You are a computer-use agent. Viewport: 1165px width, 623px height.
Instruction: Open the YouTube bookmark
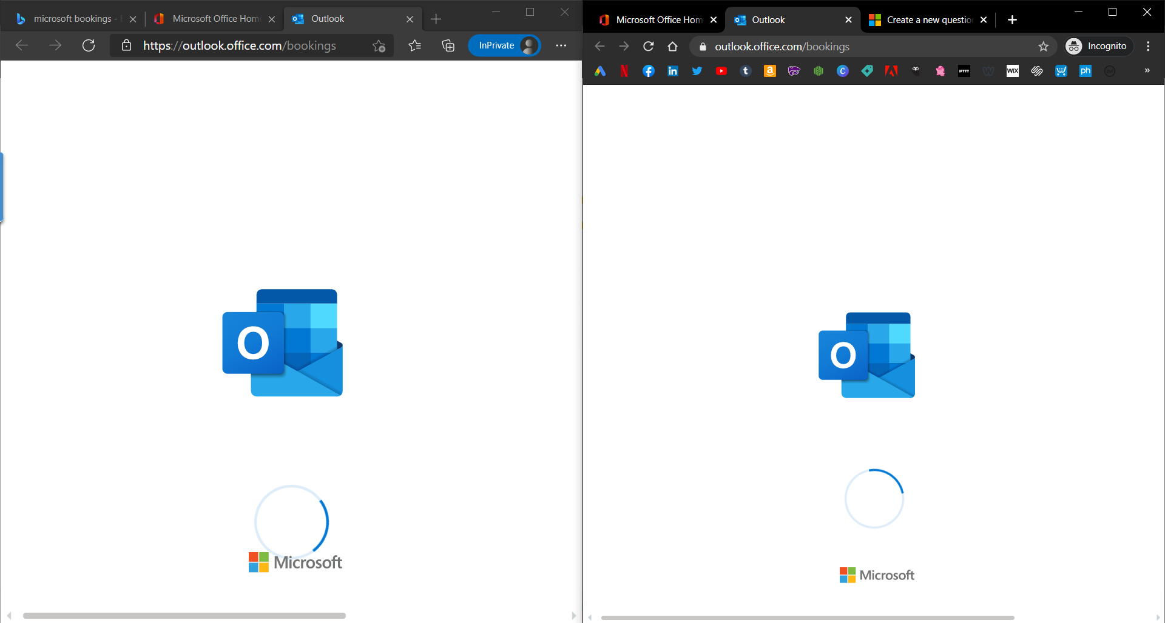tap(721, 71)
